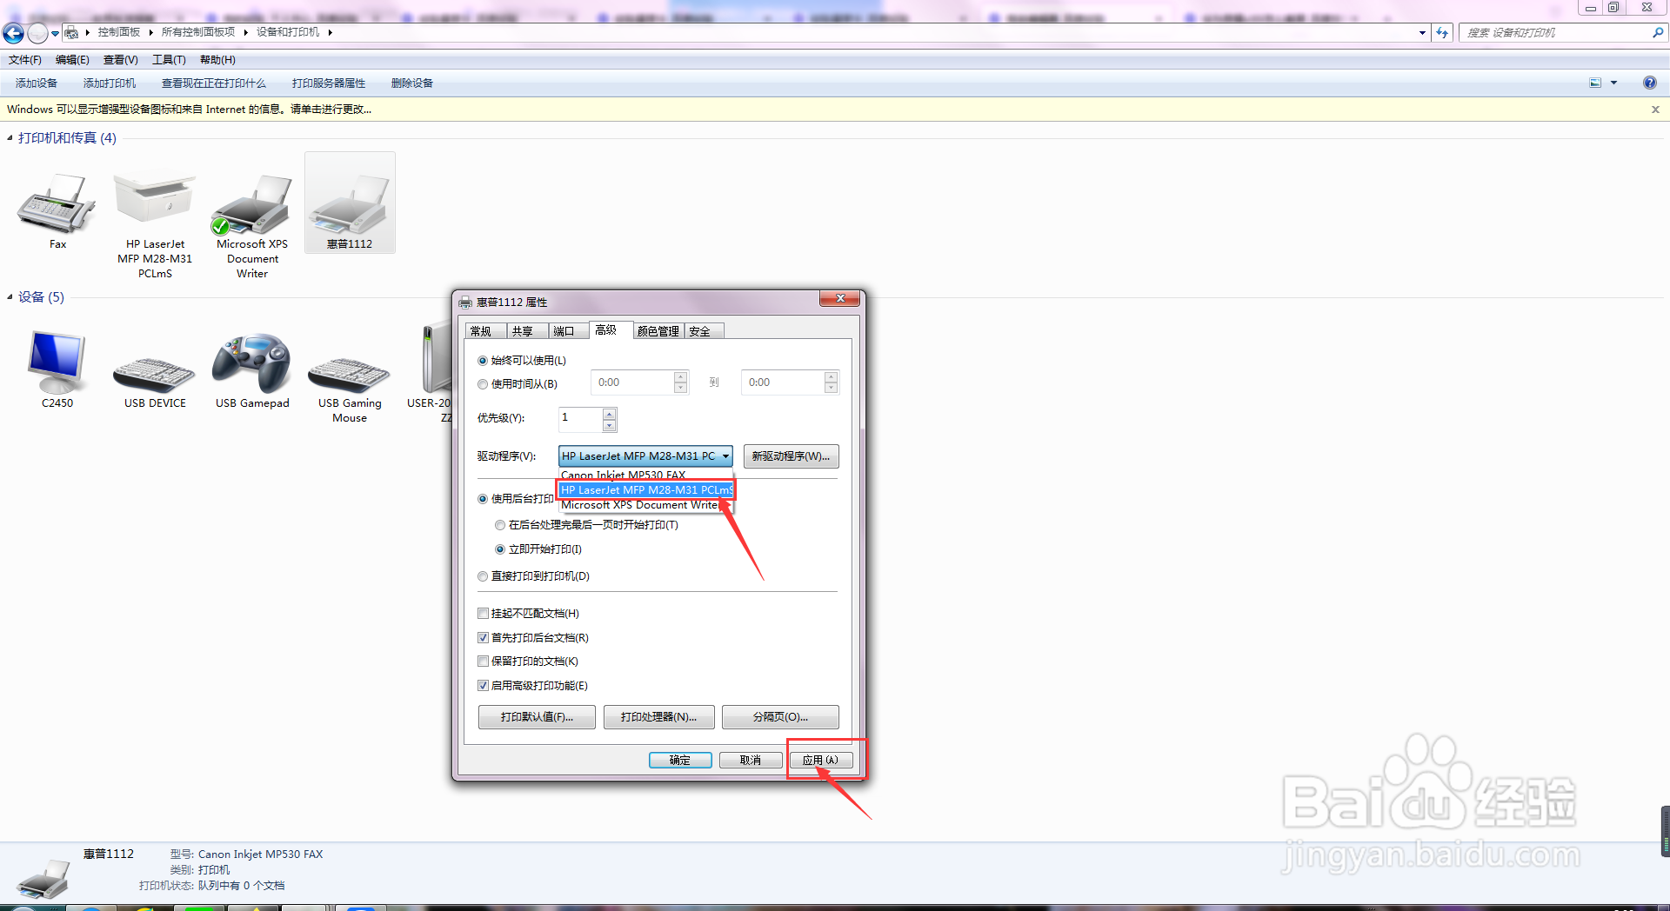
Task: Apply changes with 应用(A) button
Action: pos(821,761)
